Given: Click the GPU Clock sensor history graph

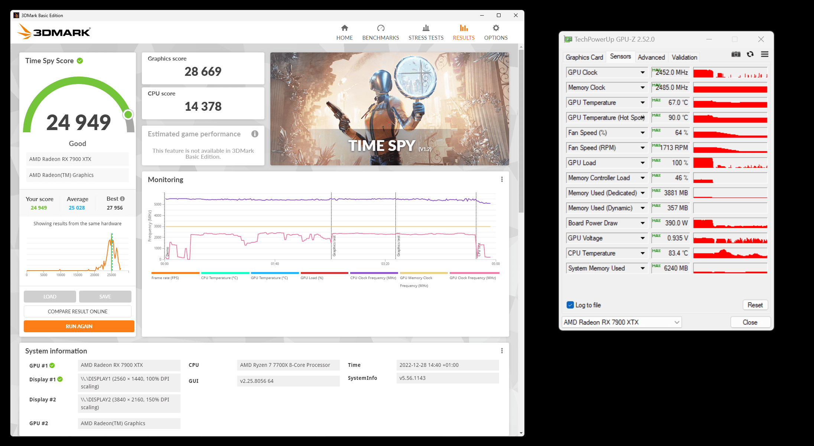Looking at the screenshot, I should click(730, 72).
